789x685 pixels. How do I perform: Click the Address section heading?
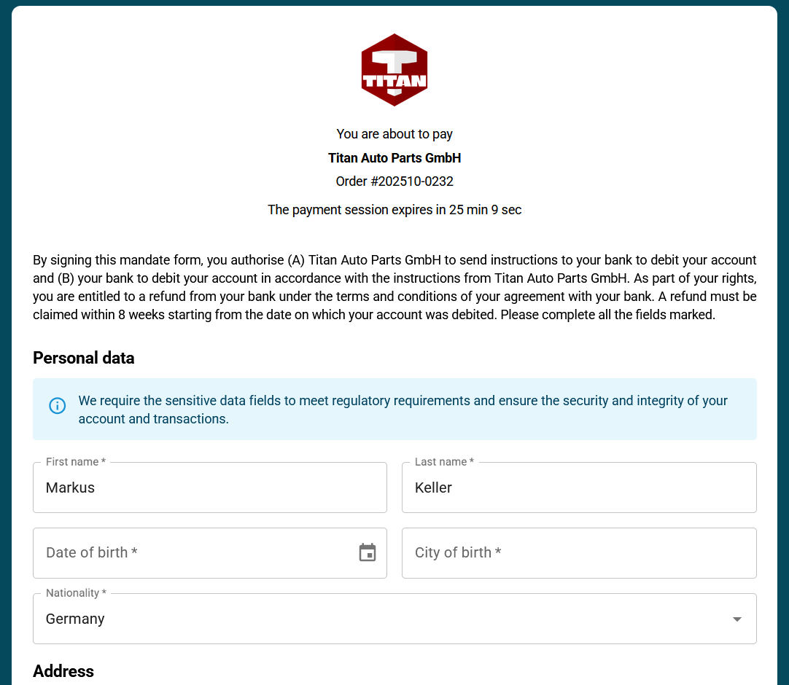(63, 671)
